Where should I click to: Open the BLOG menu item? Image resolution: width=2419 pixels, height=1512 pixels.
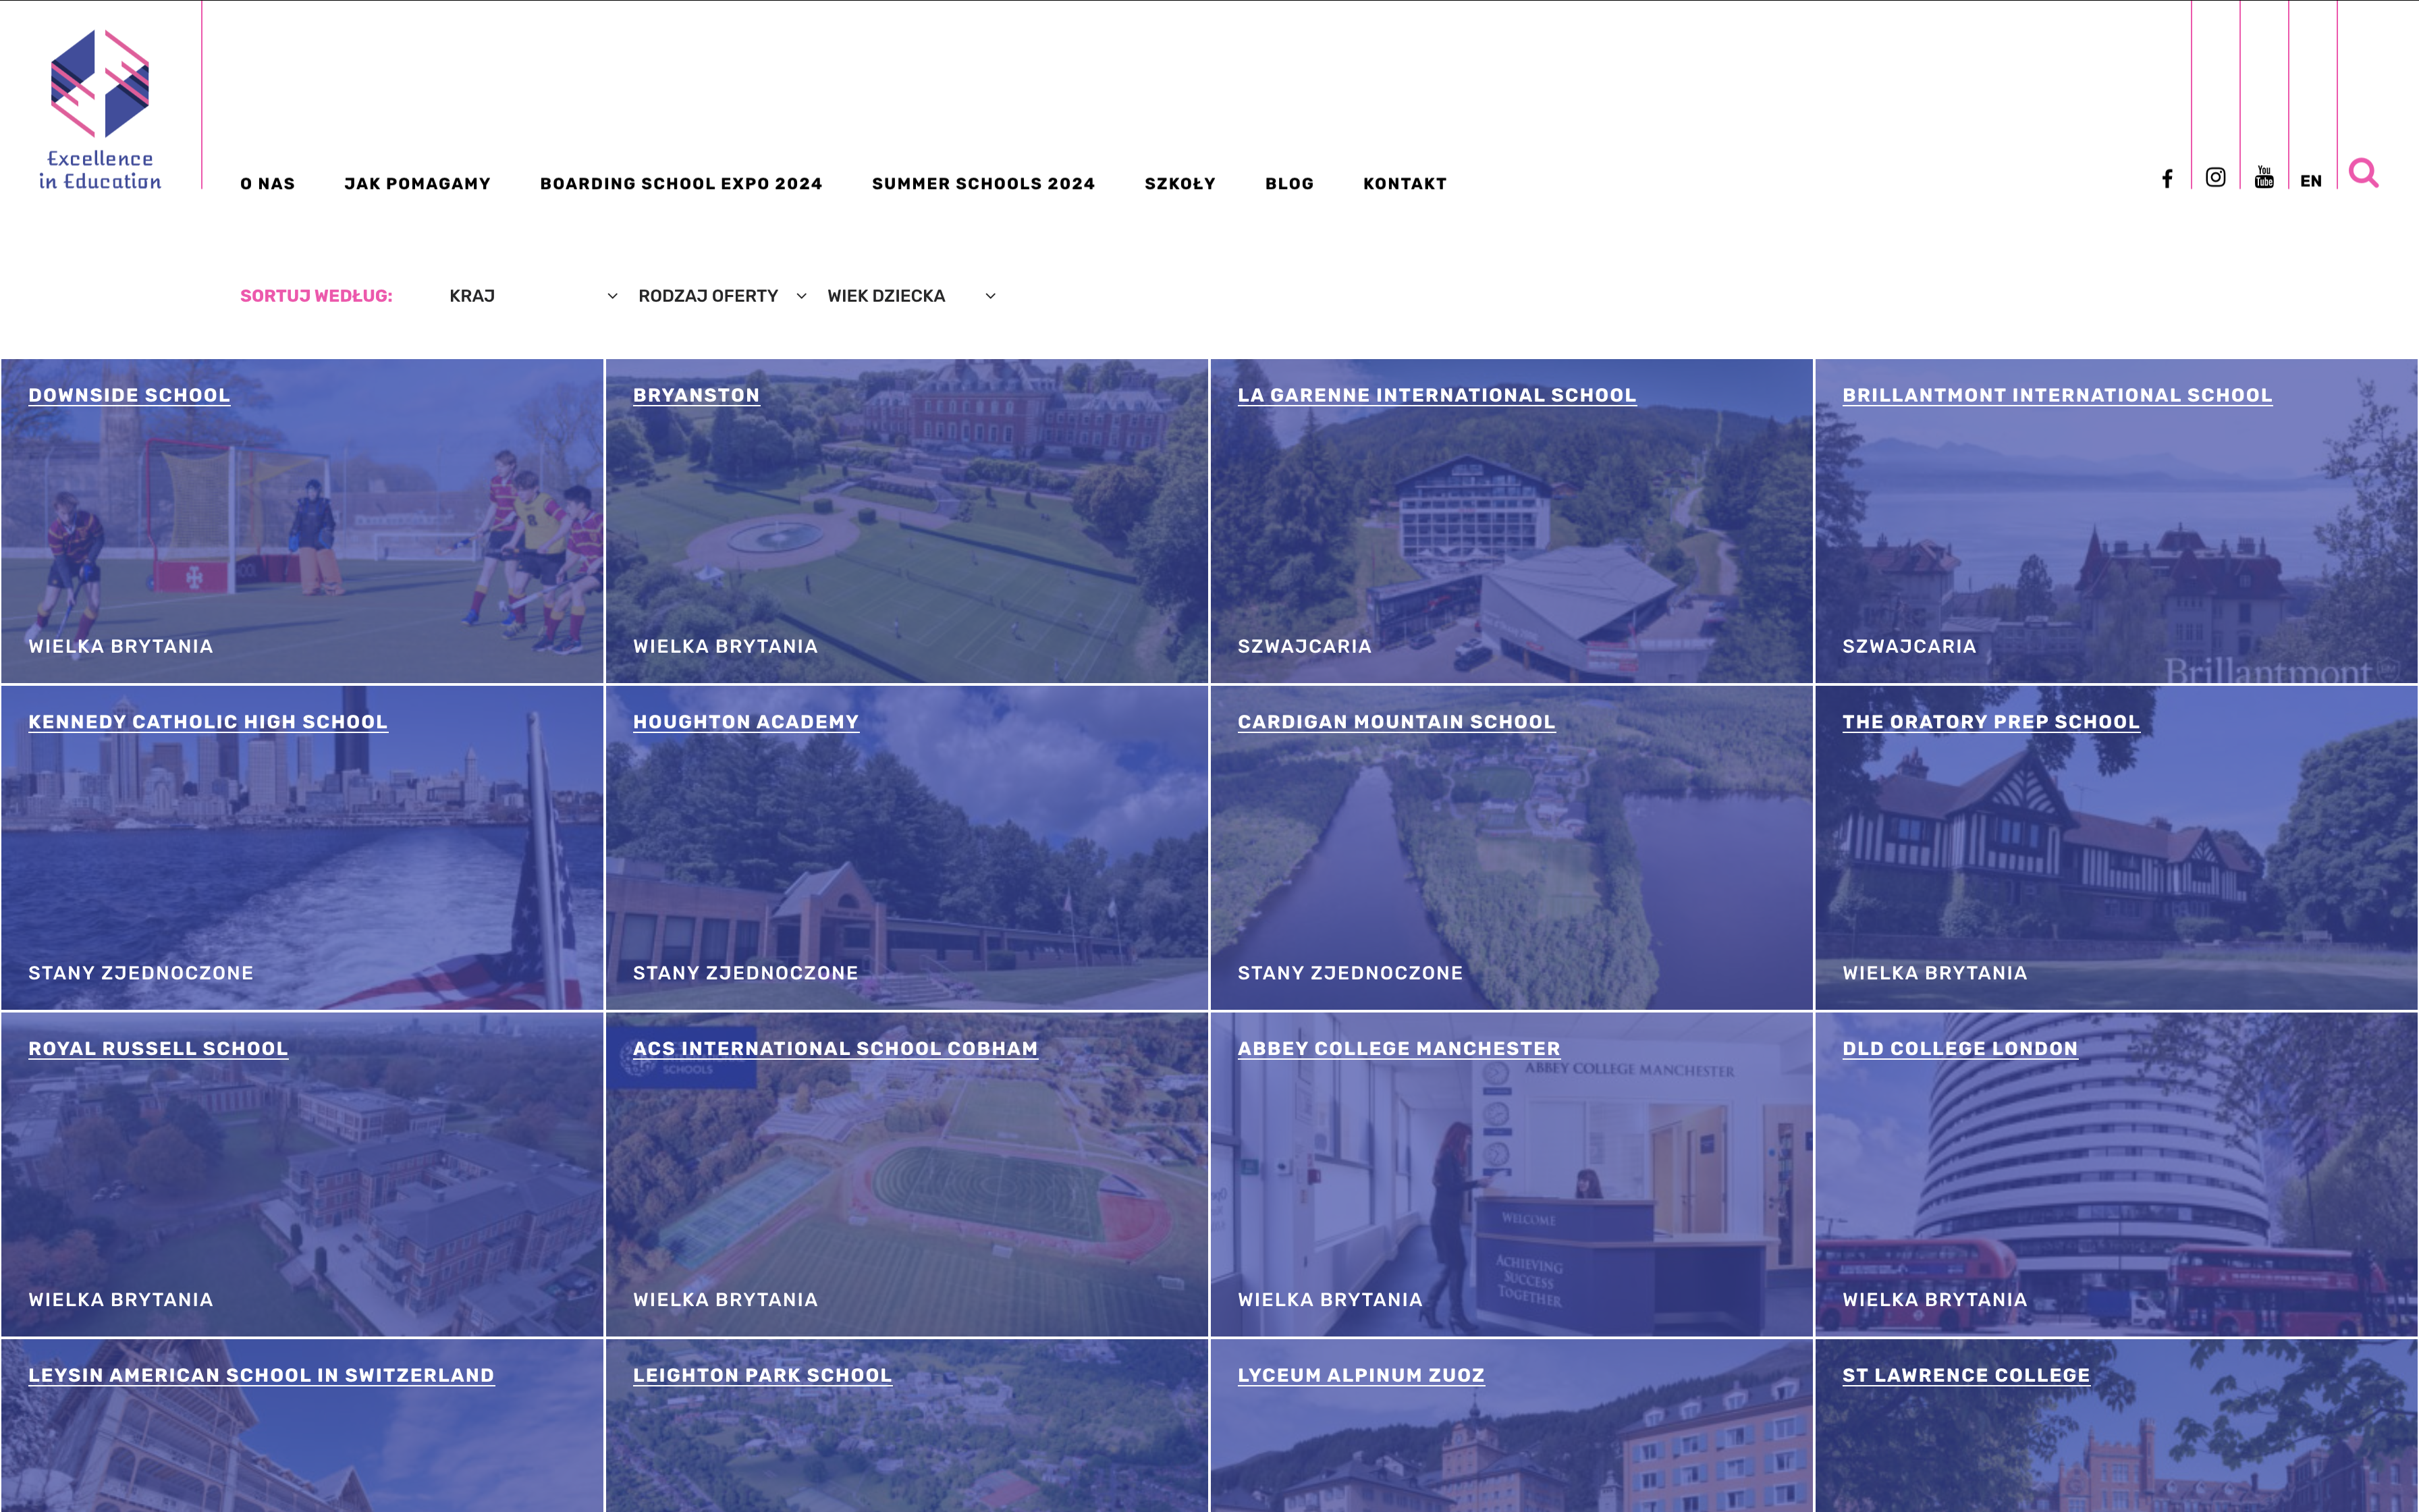point(1289,184)
